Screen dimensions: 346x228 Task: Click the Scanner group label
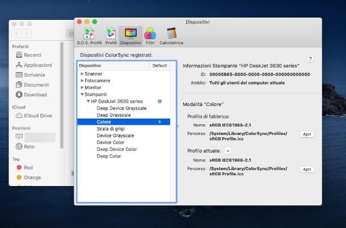(94, 74)
